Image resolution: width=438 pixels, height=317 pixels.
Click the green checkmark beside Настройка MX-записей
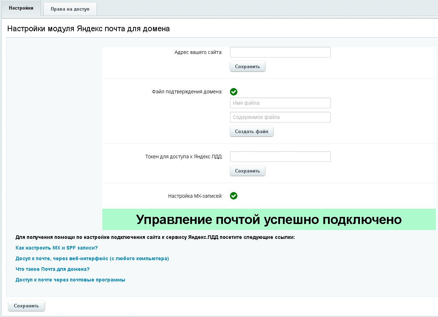pyautogui.click(x=234, y=196)
